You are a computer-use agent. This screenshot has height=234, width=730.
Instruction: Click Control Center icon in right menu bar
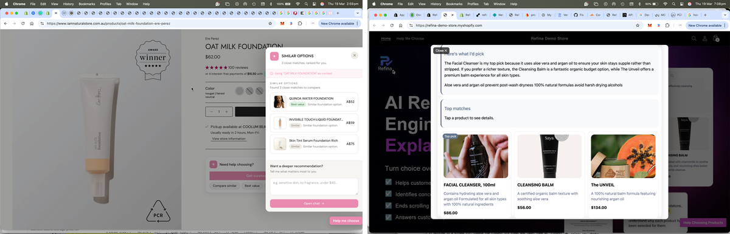682,4
